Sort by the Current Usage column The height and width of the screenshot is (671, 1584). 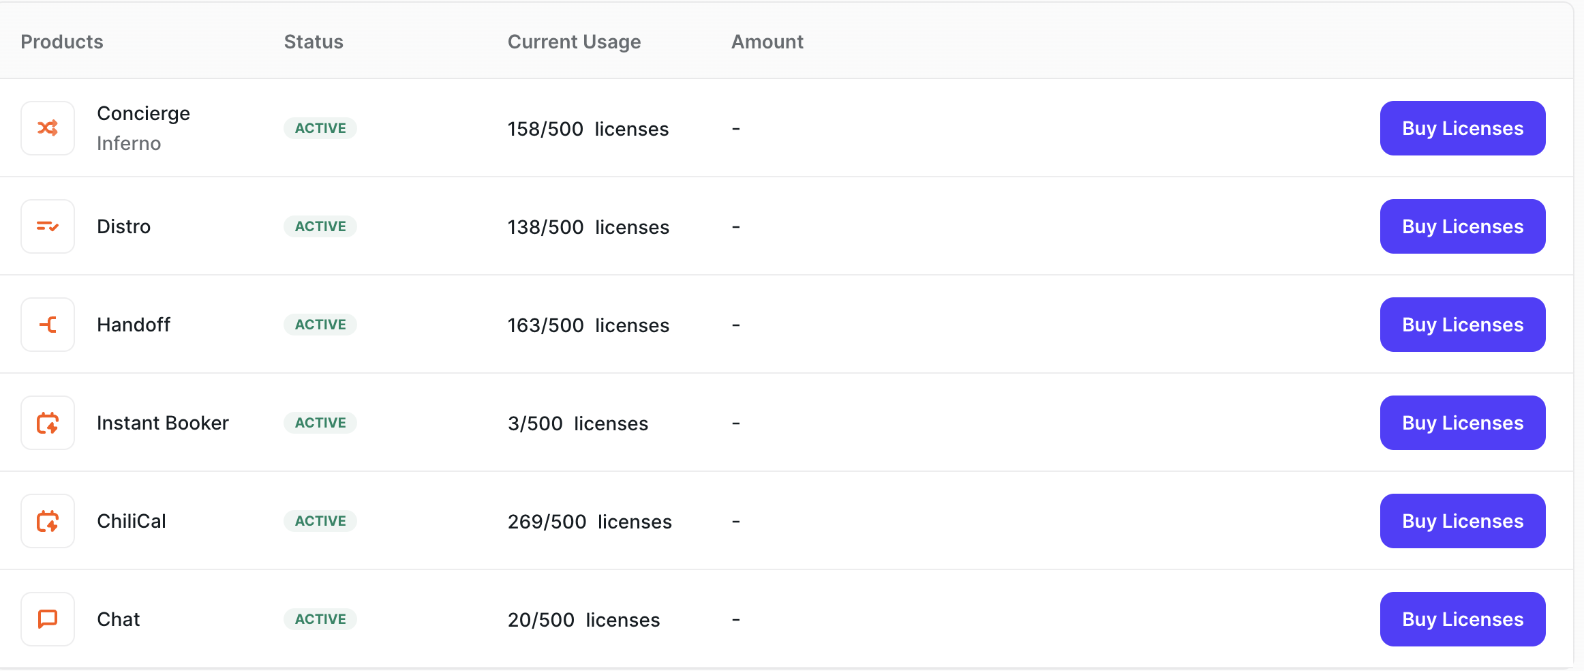(574, 42)
